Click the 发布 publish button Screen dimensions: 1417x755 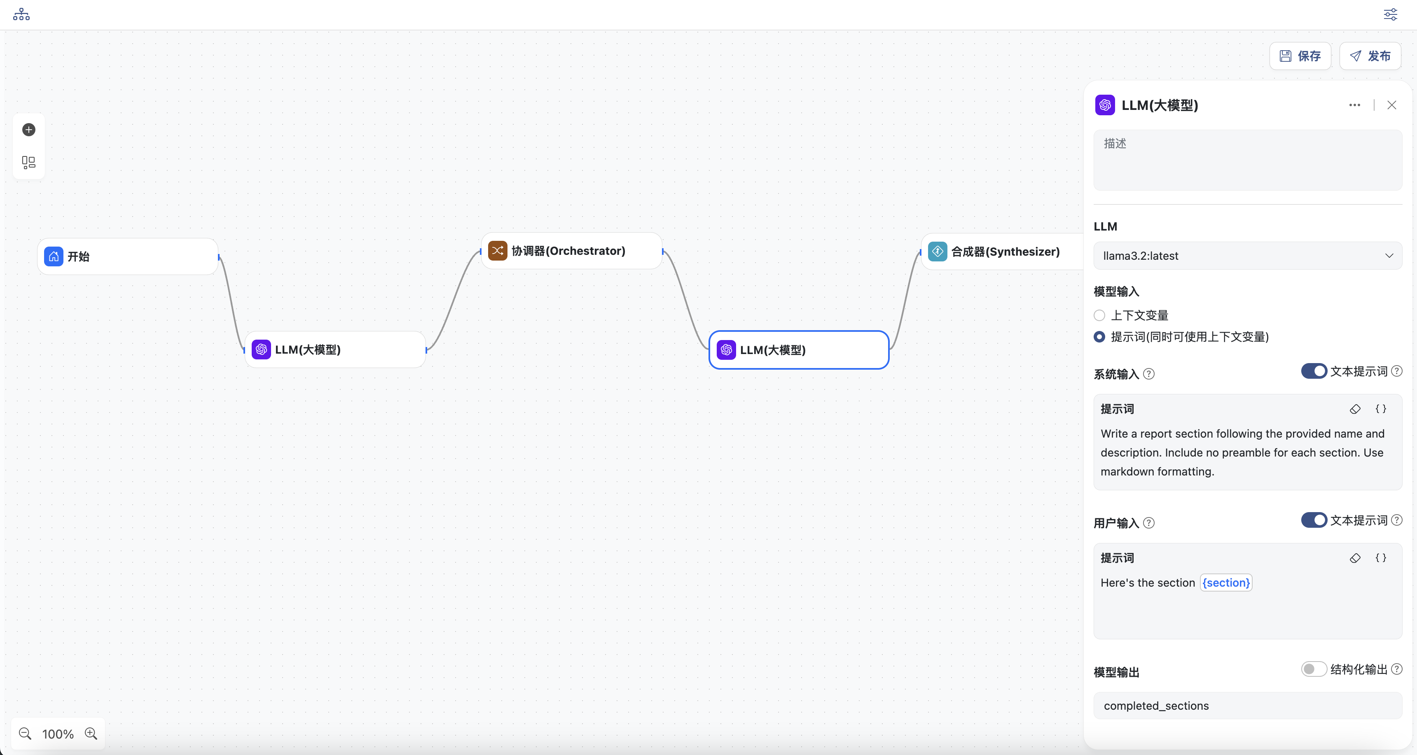(1370, 56)
